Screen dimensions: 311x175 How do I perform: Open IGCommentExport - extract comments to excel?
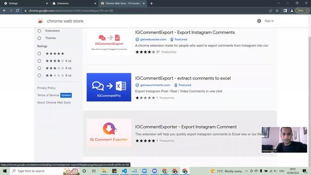pyautogui.click(x=183, y=78)
